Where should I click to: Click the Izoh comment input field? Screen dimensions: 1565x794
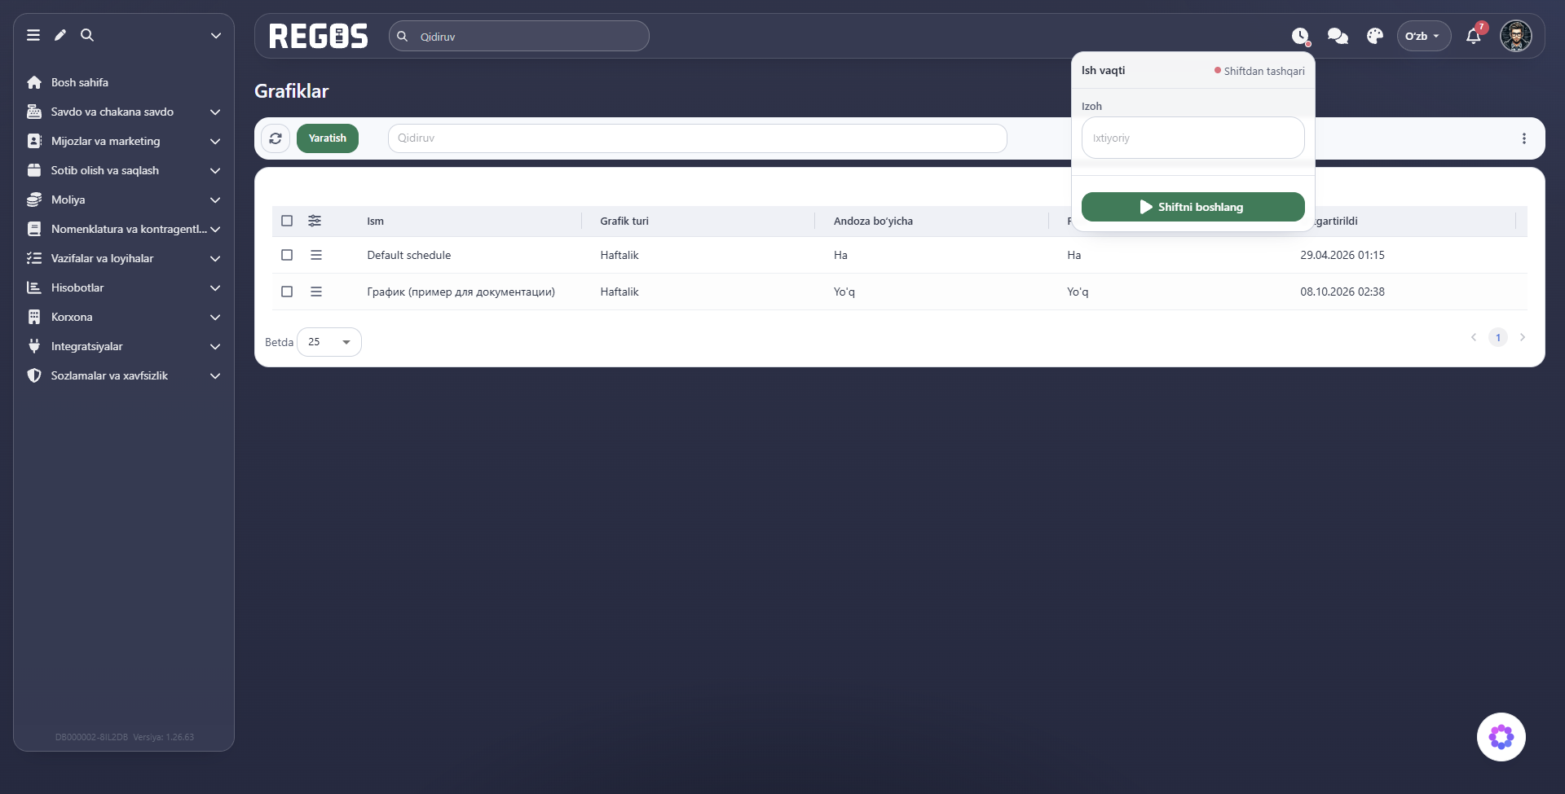point(1193,138)
